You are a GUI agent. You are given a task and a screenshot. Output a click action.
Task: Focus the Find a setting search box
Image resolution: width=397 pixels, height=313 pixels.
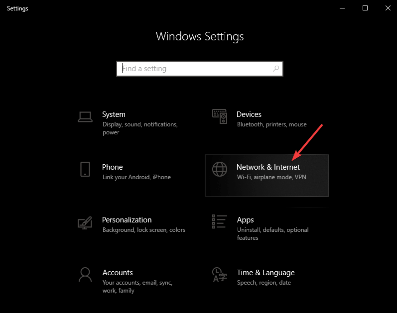(200, 69)
